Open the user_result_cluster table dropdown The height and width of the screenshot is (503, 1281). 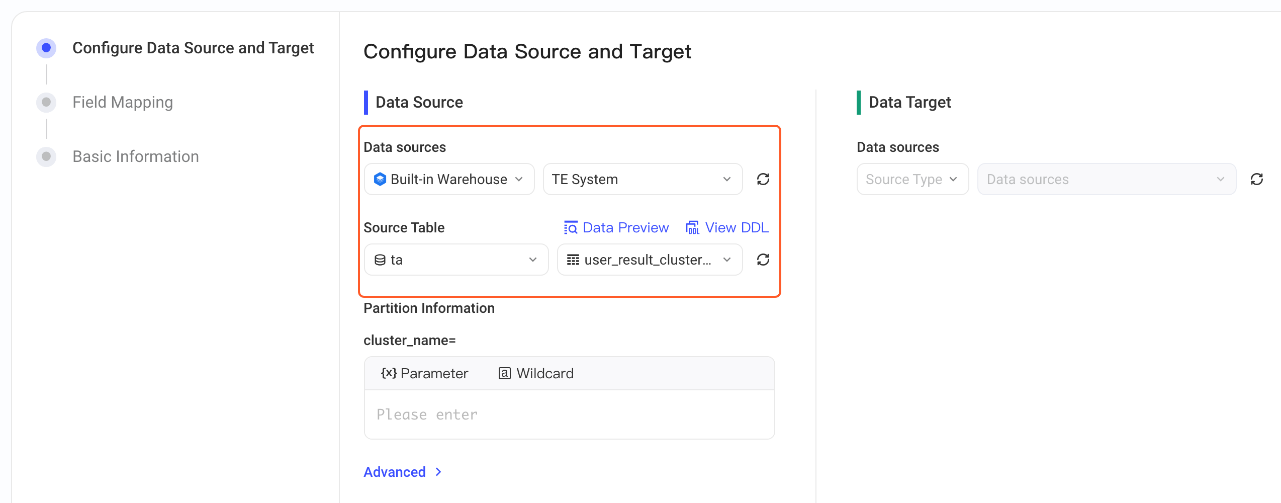(650, 260)
